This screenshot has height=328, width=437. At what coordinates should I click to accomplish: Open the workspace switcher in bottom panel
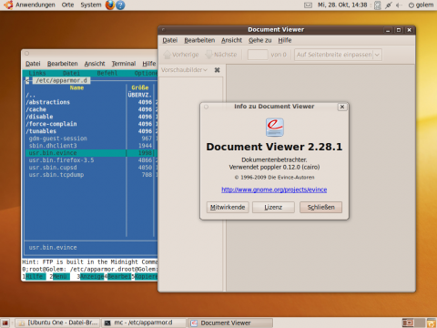413,323
